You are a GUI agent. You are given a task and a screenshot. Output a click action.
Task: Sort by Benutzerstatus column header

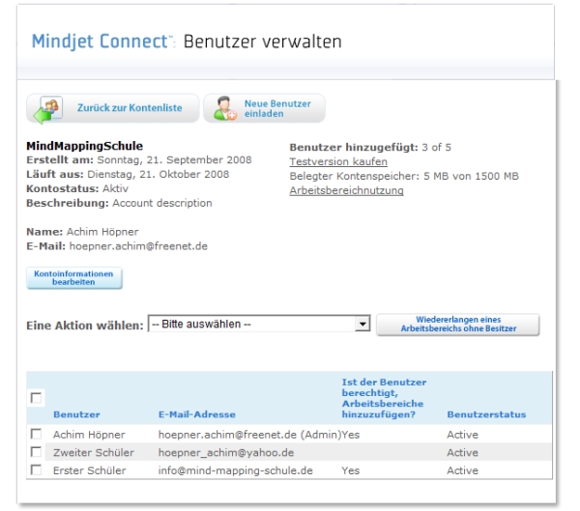click(x=486, y=414)
